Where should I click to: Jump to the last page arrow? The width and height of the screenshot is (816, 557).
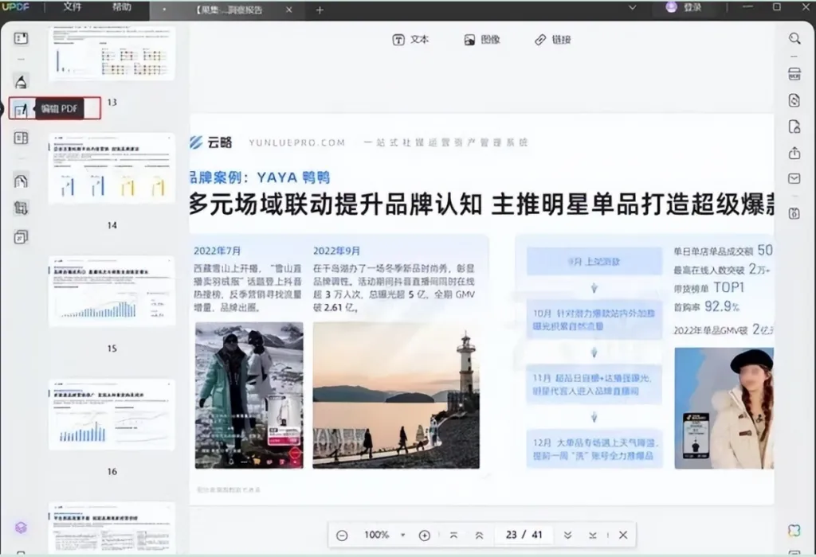click(593, 536)
